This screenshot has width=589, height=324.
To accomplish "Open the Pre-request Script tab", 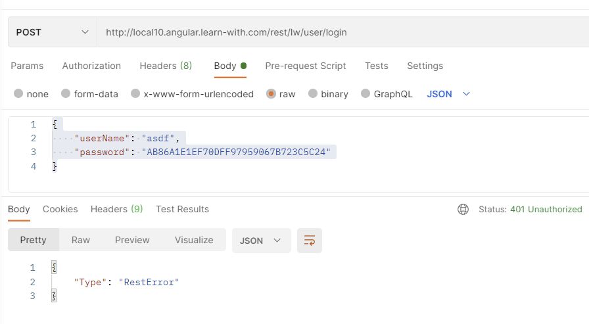I will [x=306, y=66].
